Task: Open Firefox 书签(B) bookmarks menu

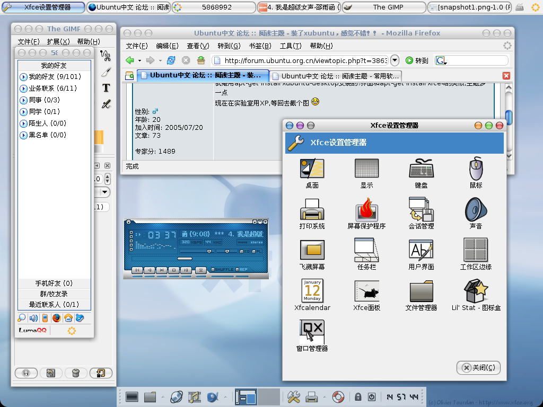Action: 260,46
